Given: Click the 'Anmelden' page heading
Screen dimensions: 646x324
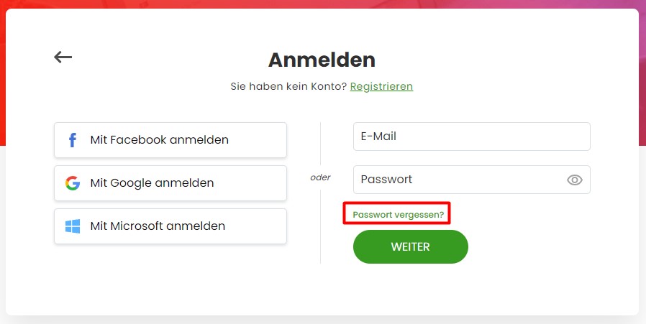Looking at the screenshot, I should 322,60.
